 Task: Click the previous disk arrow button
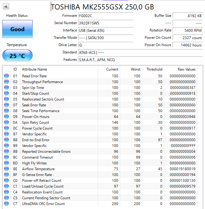[x=6, y=6]
